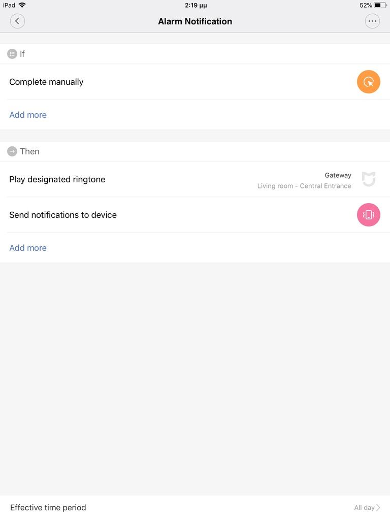
Task: Select the Complete manually condition
Action: pyautogui.click(x=46, y=82)
